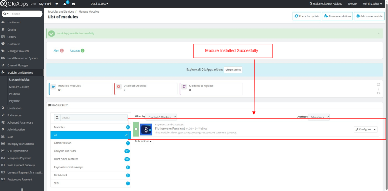The width and height of the screenshot is (388, 191).
Task: Click the Configure button for Flutterwave
Action: [363, 130]
